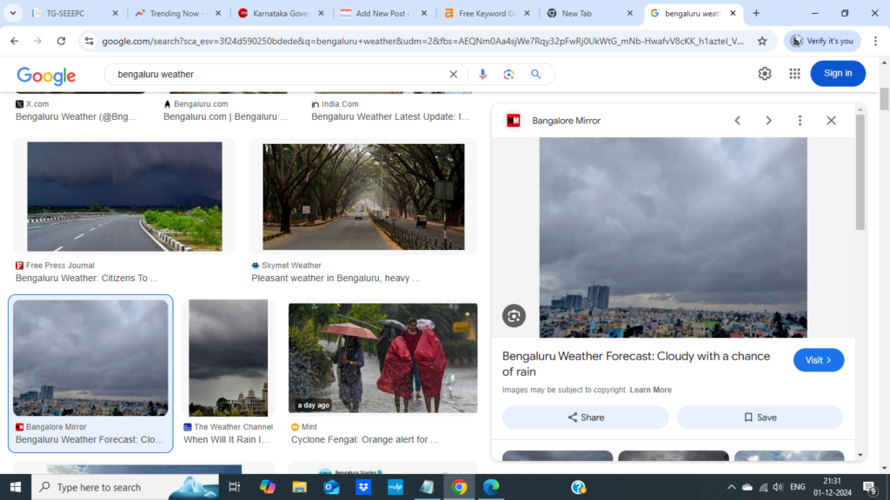The width and height of the screenshot is (890, 500).
Task: Go back to previous page
Action: pyautogui.click(x=14, y=41)
